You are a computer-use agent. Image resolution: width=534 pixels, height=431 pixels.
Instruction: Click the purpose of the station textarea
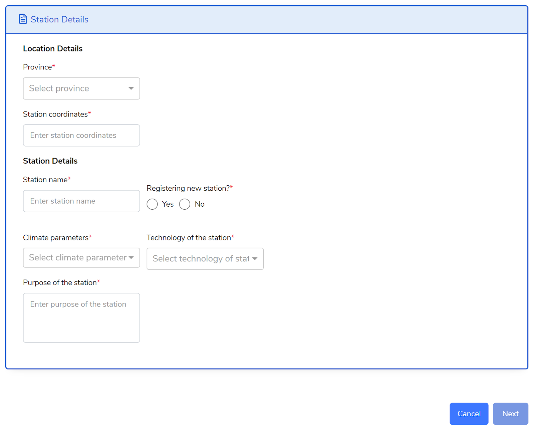(x=81, y=318)
